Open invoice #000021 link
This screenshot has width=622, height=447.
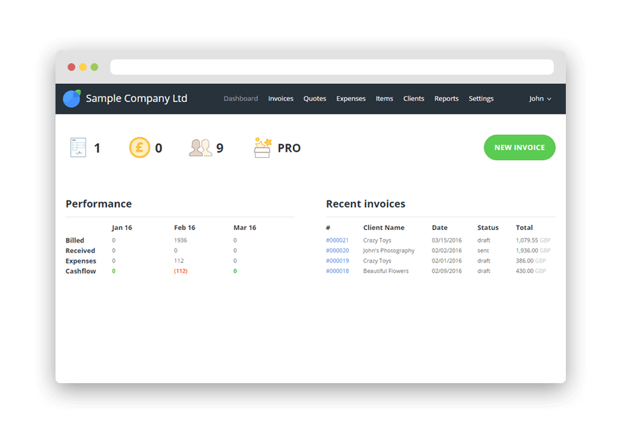click(337, 240)
